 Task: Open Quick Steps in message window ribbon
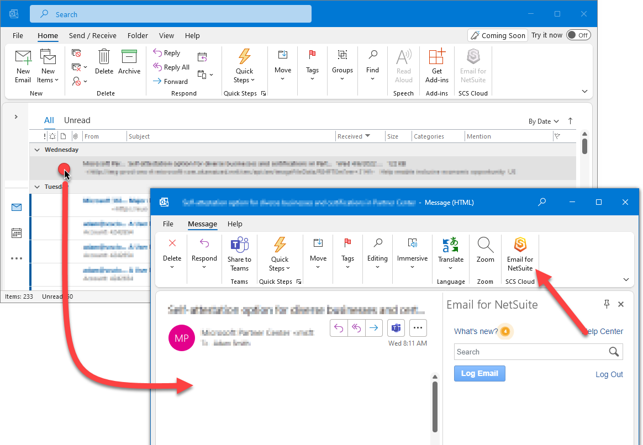click(x=280, y=255)
